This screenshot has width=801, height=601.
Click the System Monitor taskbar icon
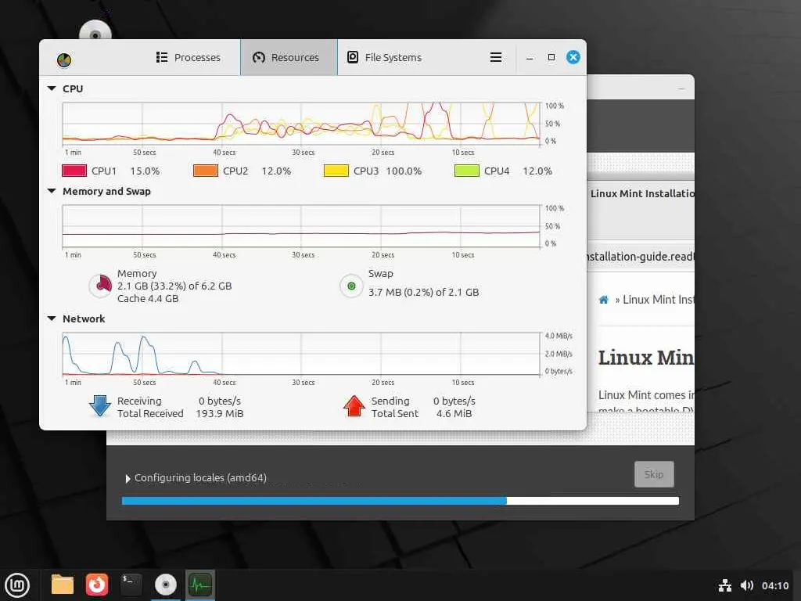199,585
